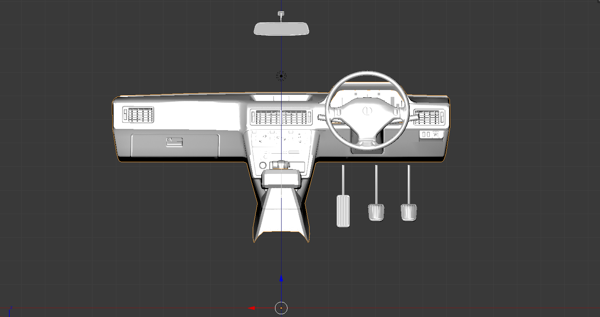600x317 pixels.
Task: Select the tall accelerator pedal pad
Action: 343,210
